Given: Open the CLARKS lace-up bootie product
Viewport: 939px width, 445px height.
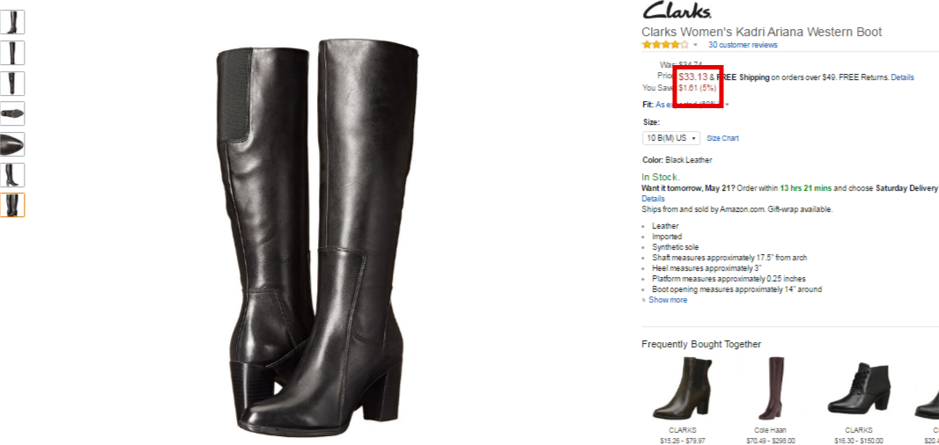Looking at the screenshot, I should click(858, 388).
